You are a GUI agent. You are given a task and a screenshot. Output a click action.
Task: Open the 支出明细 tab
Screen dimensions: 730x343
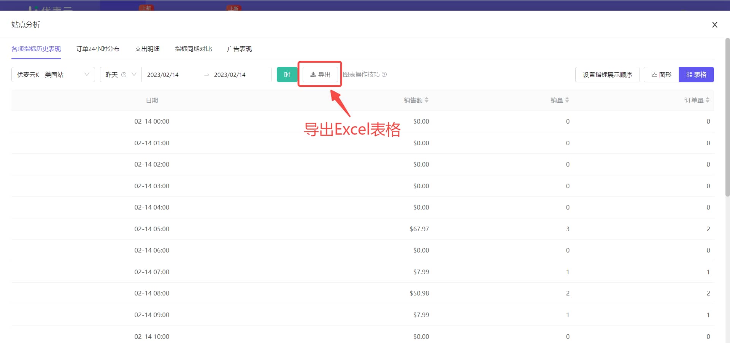(x=147, y=49)
